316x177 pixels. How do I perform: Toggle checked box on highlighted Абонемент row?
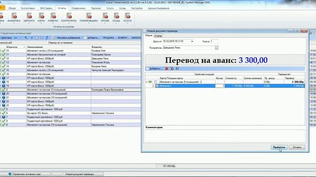pyautogui.click(x=157, y=86)
